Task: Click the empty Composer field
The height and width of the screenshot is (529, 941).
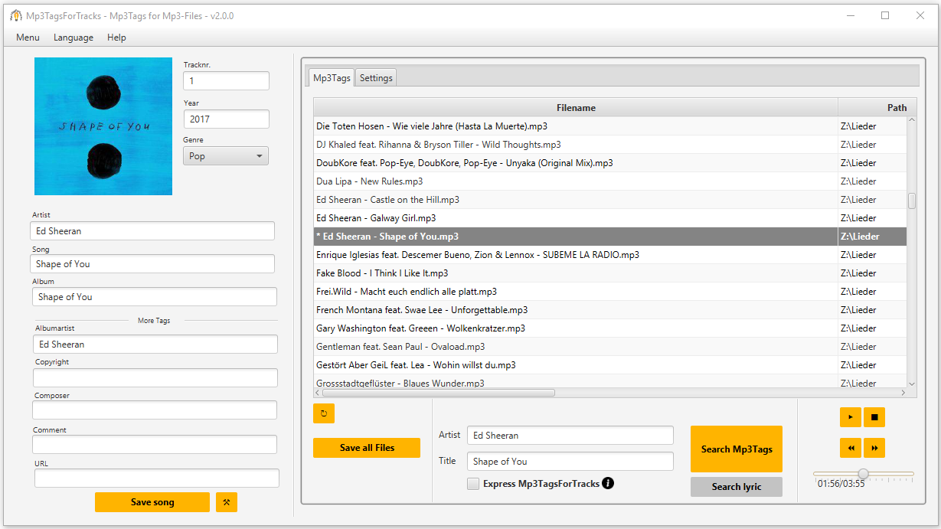Action: coord(155,410)
